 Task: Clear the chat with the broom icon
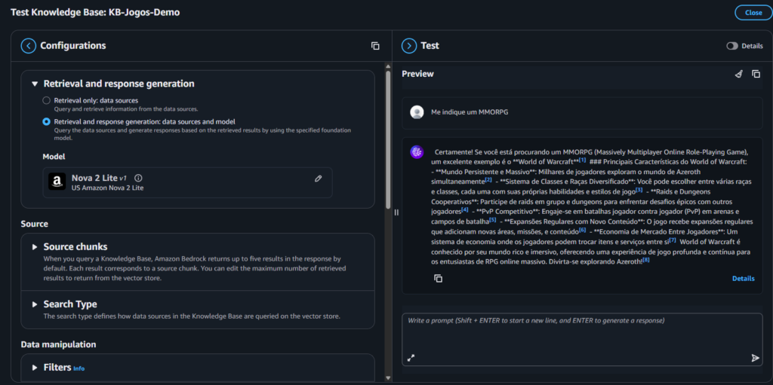pos(739,75)
